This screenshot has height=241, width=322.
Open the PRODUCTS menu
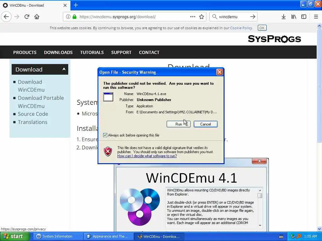click(x=25, y=52)
